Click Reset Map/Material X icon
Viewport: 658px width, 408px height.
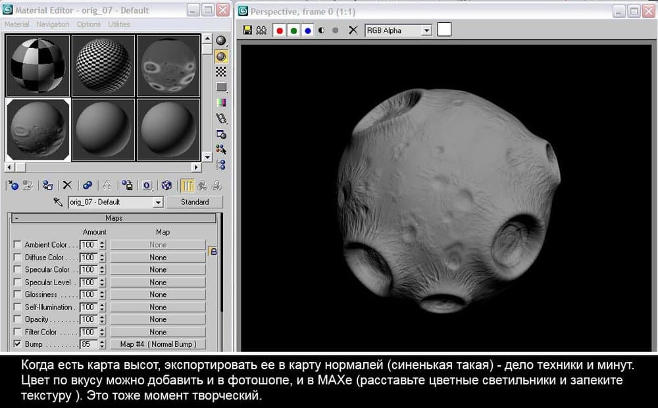click(66, 186)
